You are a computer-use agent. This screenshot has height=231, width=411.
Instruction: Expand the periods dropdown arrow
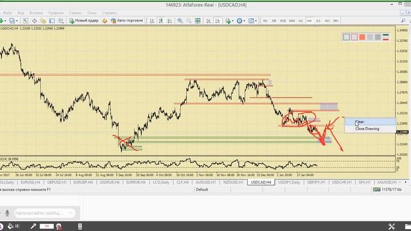244,21
